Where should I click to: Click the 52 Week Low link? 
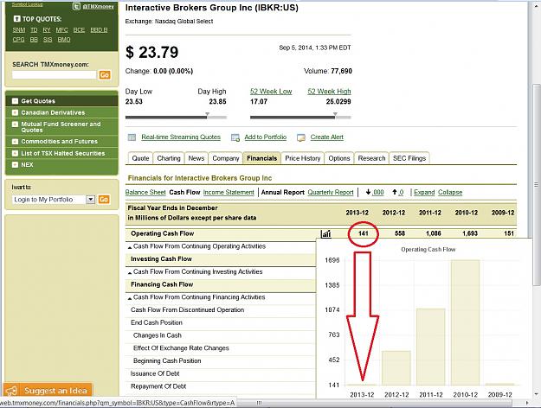pos(271,92)
